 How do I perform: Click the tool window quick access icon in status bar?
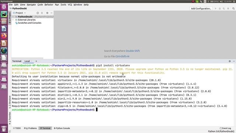coord(10,132)
